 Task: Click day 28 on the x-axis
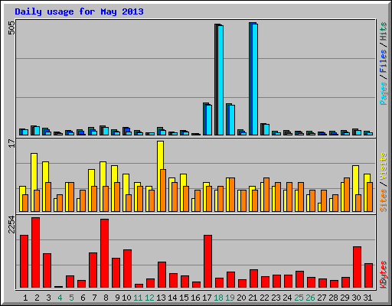point(333,298)
